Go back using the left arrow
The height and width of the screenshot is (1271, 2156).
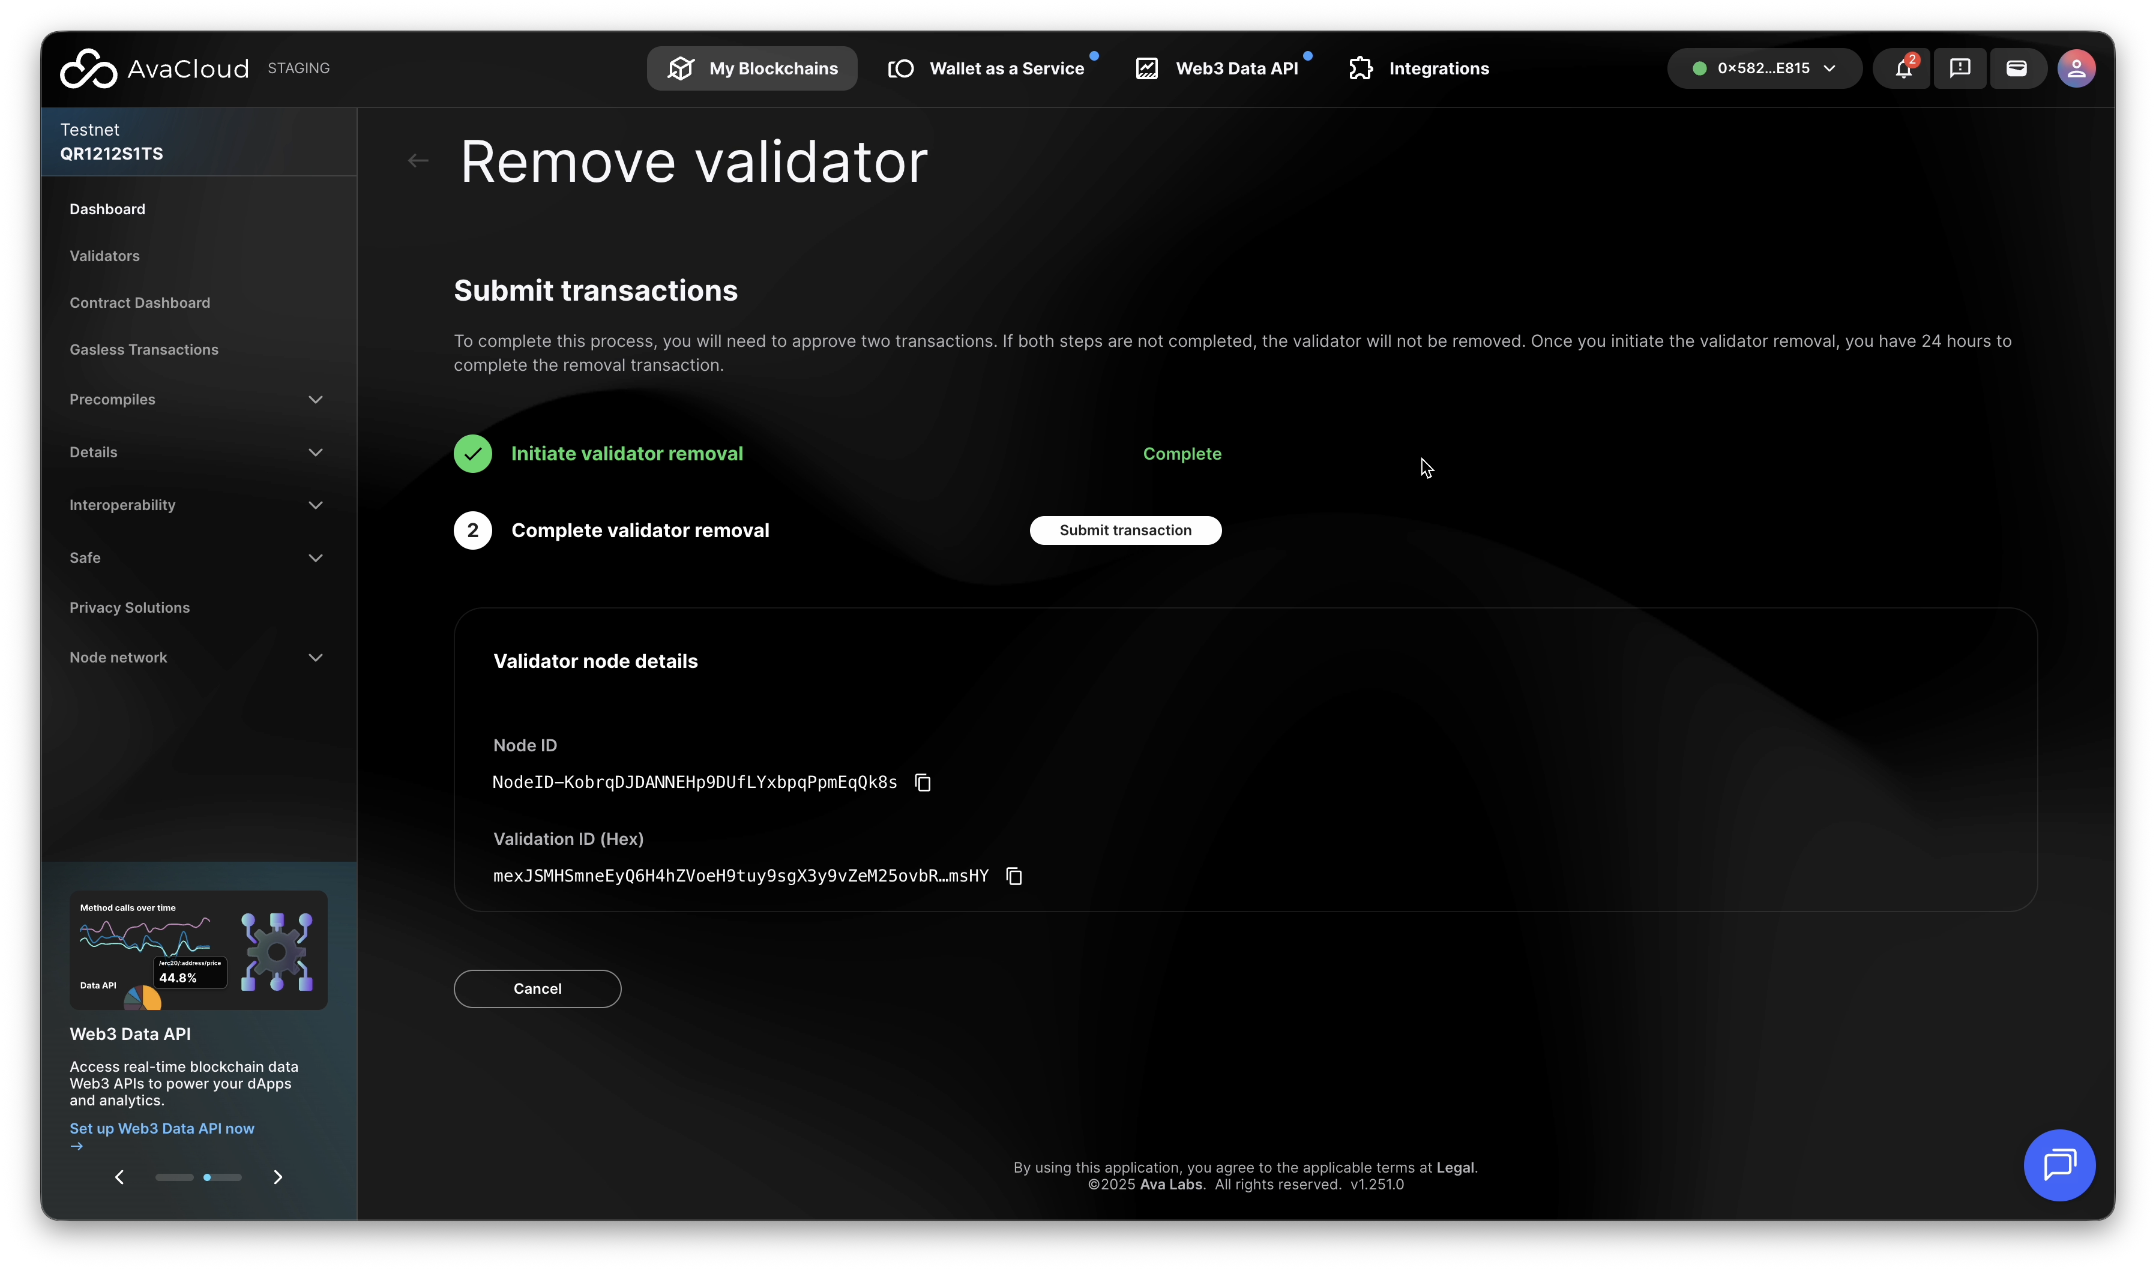[418, 160]
